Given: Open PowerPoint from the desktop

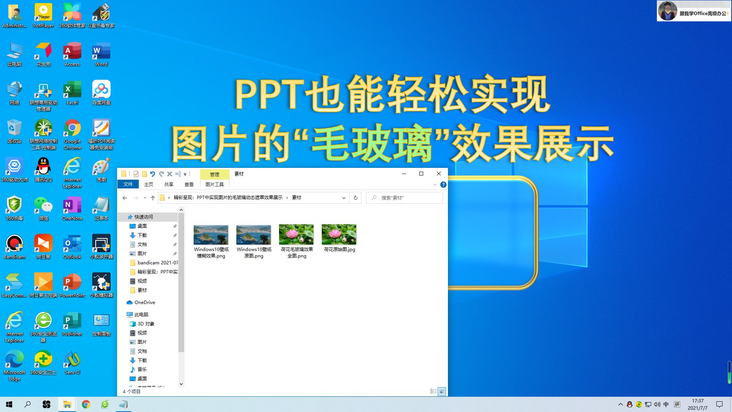Looking at the screenshot, I should [72, 282].
